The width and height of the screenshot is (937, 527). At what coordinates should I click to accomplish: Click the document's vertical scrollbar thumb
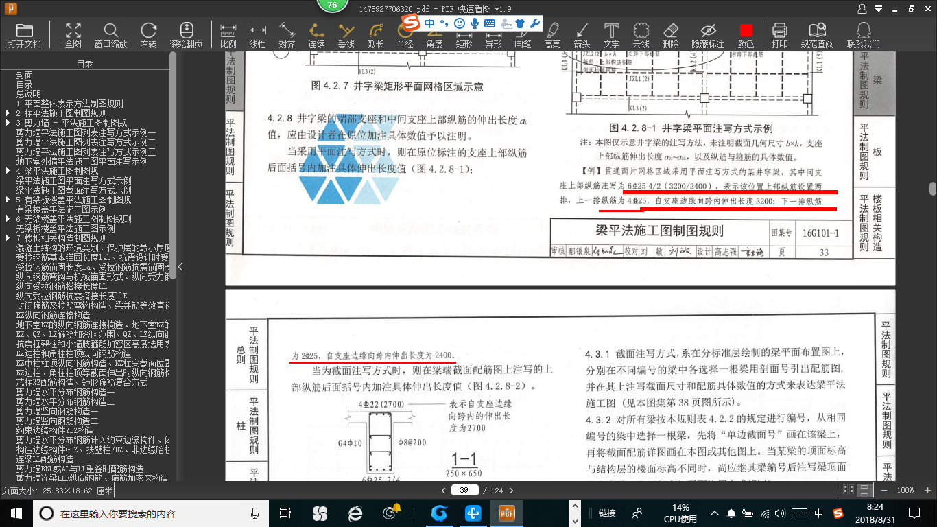coord(933,189)
